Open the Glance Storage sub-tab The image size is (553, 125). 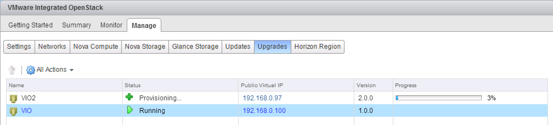[195, 47]
